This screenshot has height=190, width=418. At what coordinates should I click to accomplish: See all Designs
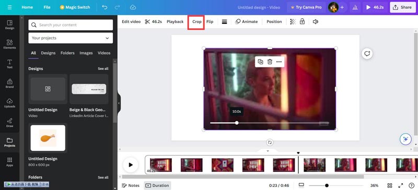click(x=103, y=69)
